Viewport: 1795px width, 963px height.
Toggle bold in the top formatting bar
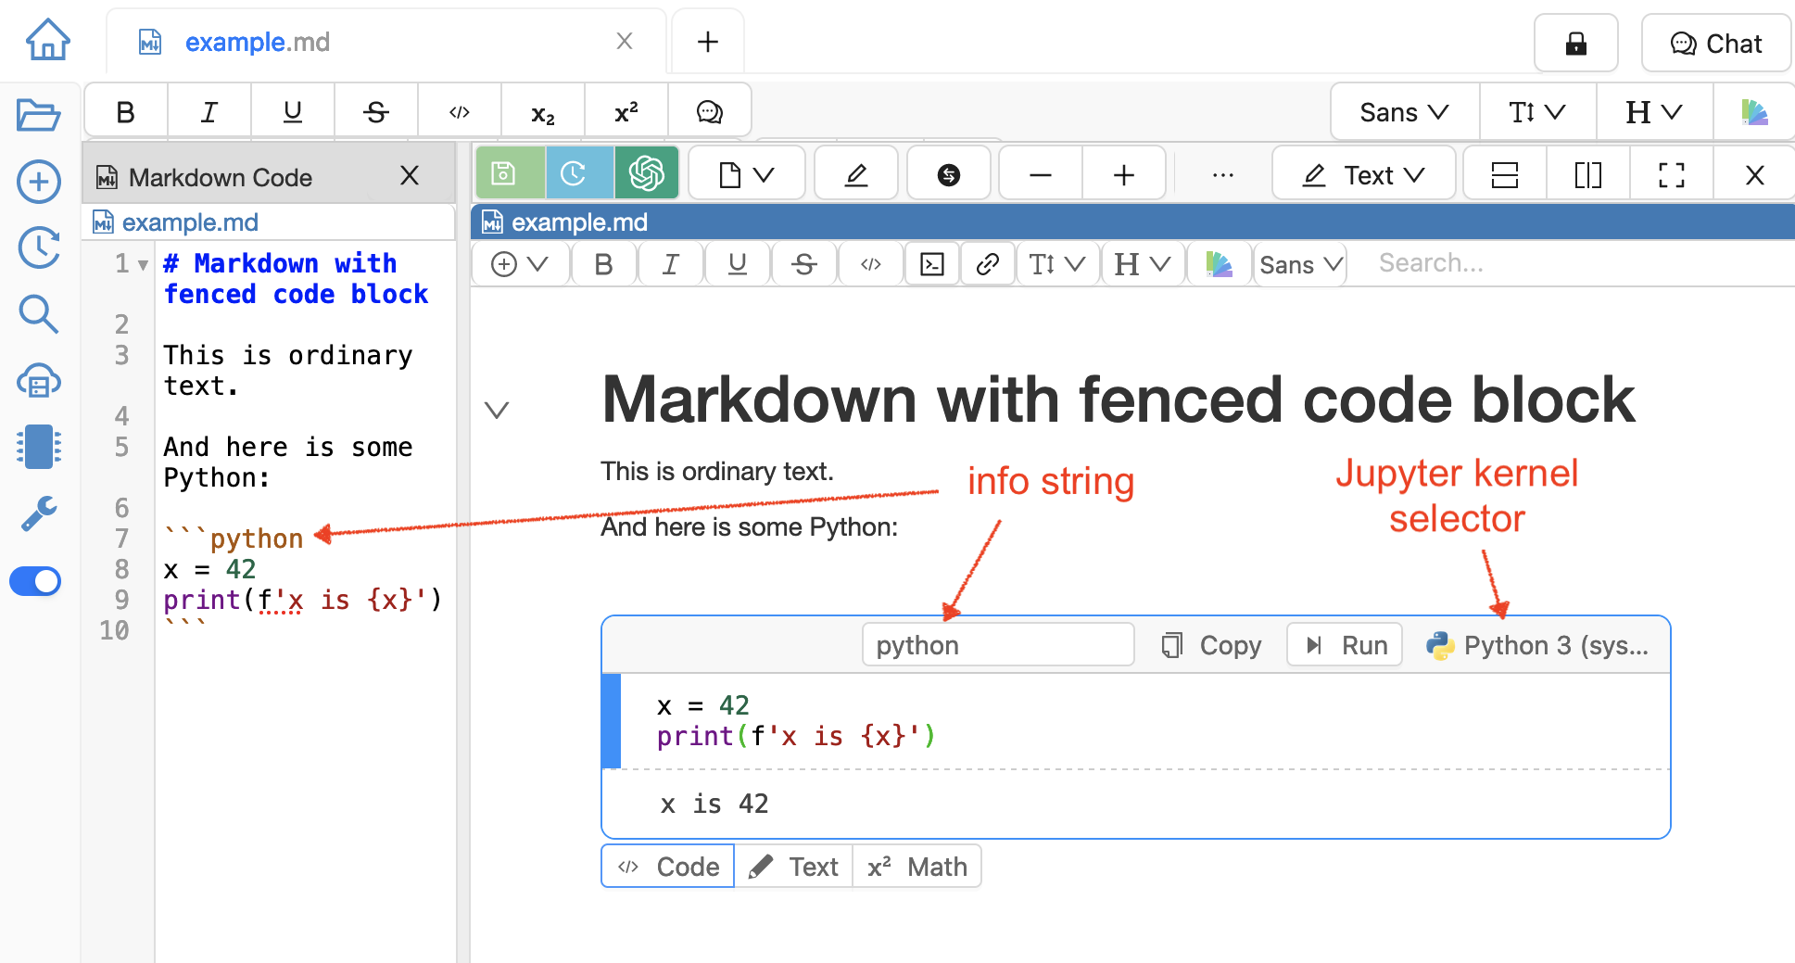tap(126, 112)
